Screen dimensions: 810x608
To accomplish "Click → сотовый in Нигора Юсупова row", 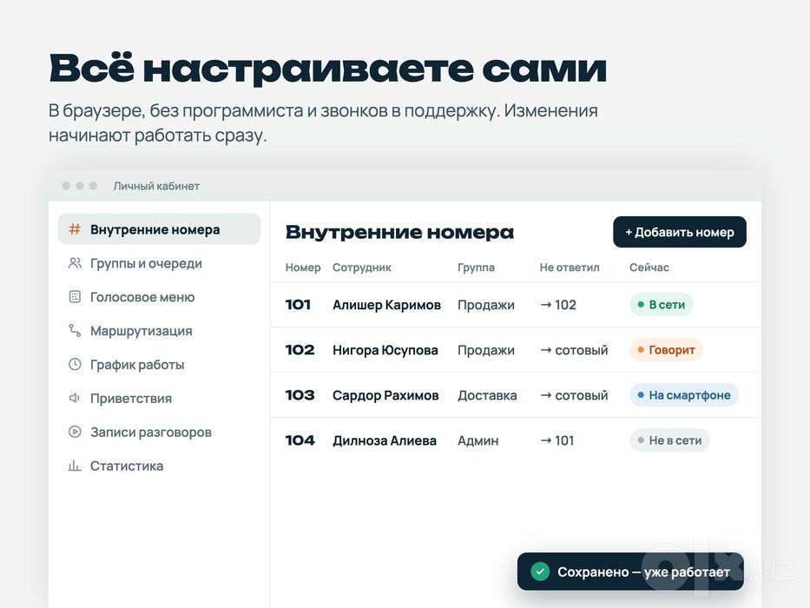I will click(x=574, y=350).
